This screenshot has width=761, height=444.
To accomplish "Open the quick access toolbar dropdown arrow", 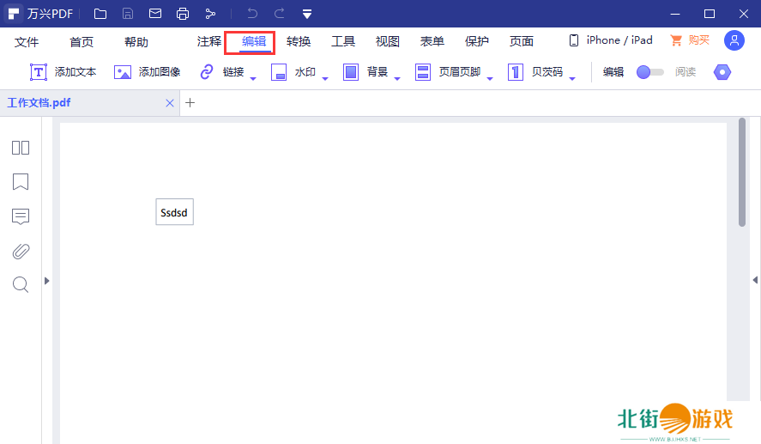I will tap(307, 14).
